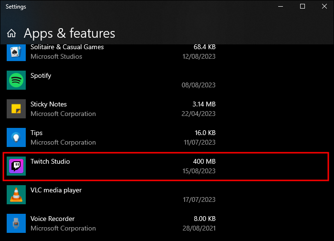Minimize the Settings window
Viewport: 334px width, 241px height.
(x=281, y=7)
